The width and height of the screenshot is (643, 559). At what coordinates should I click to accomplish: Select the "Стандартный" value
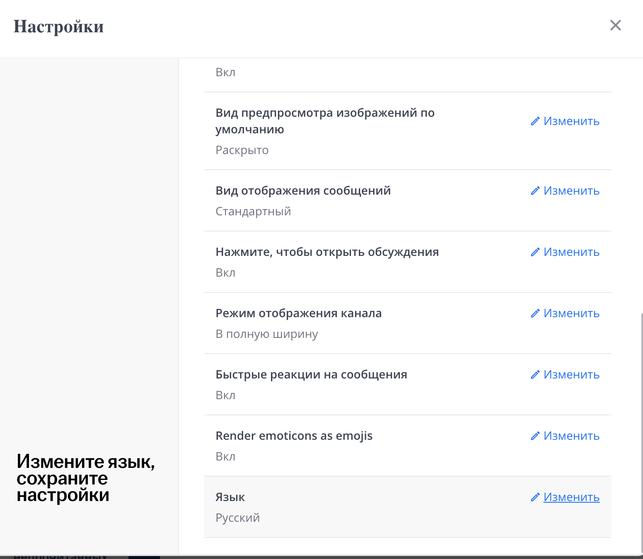click(x=253, y=211)
